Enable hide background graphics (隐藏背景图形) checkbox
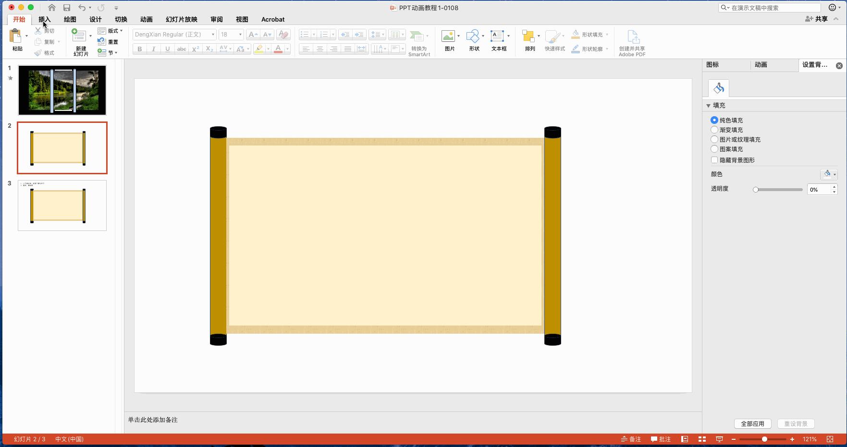847x447 pixels. click(714, 160)
